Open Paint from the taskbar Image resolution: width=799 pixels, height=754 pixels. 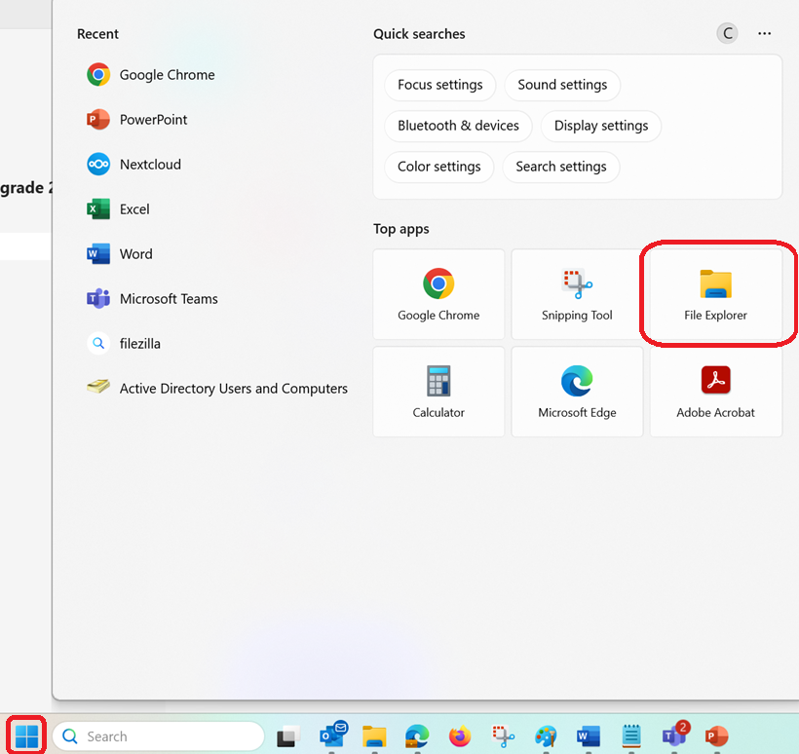click(546, 736)
